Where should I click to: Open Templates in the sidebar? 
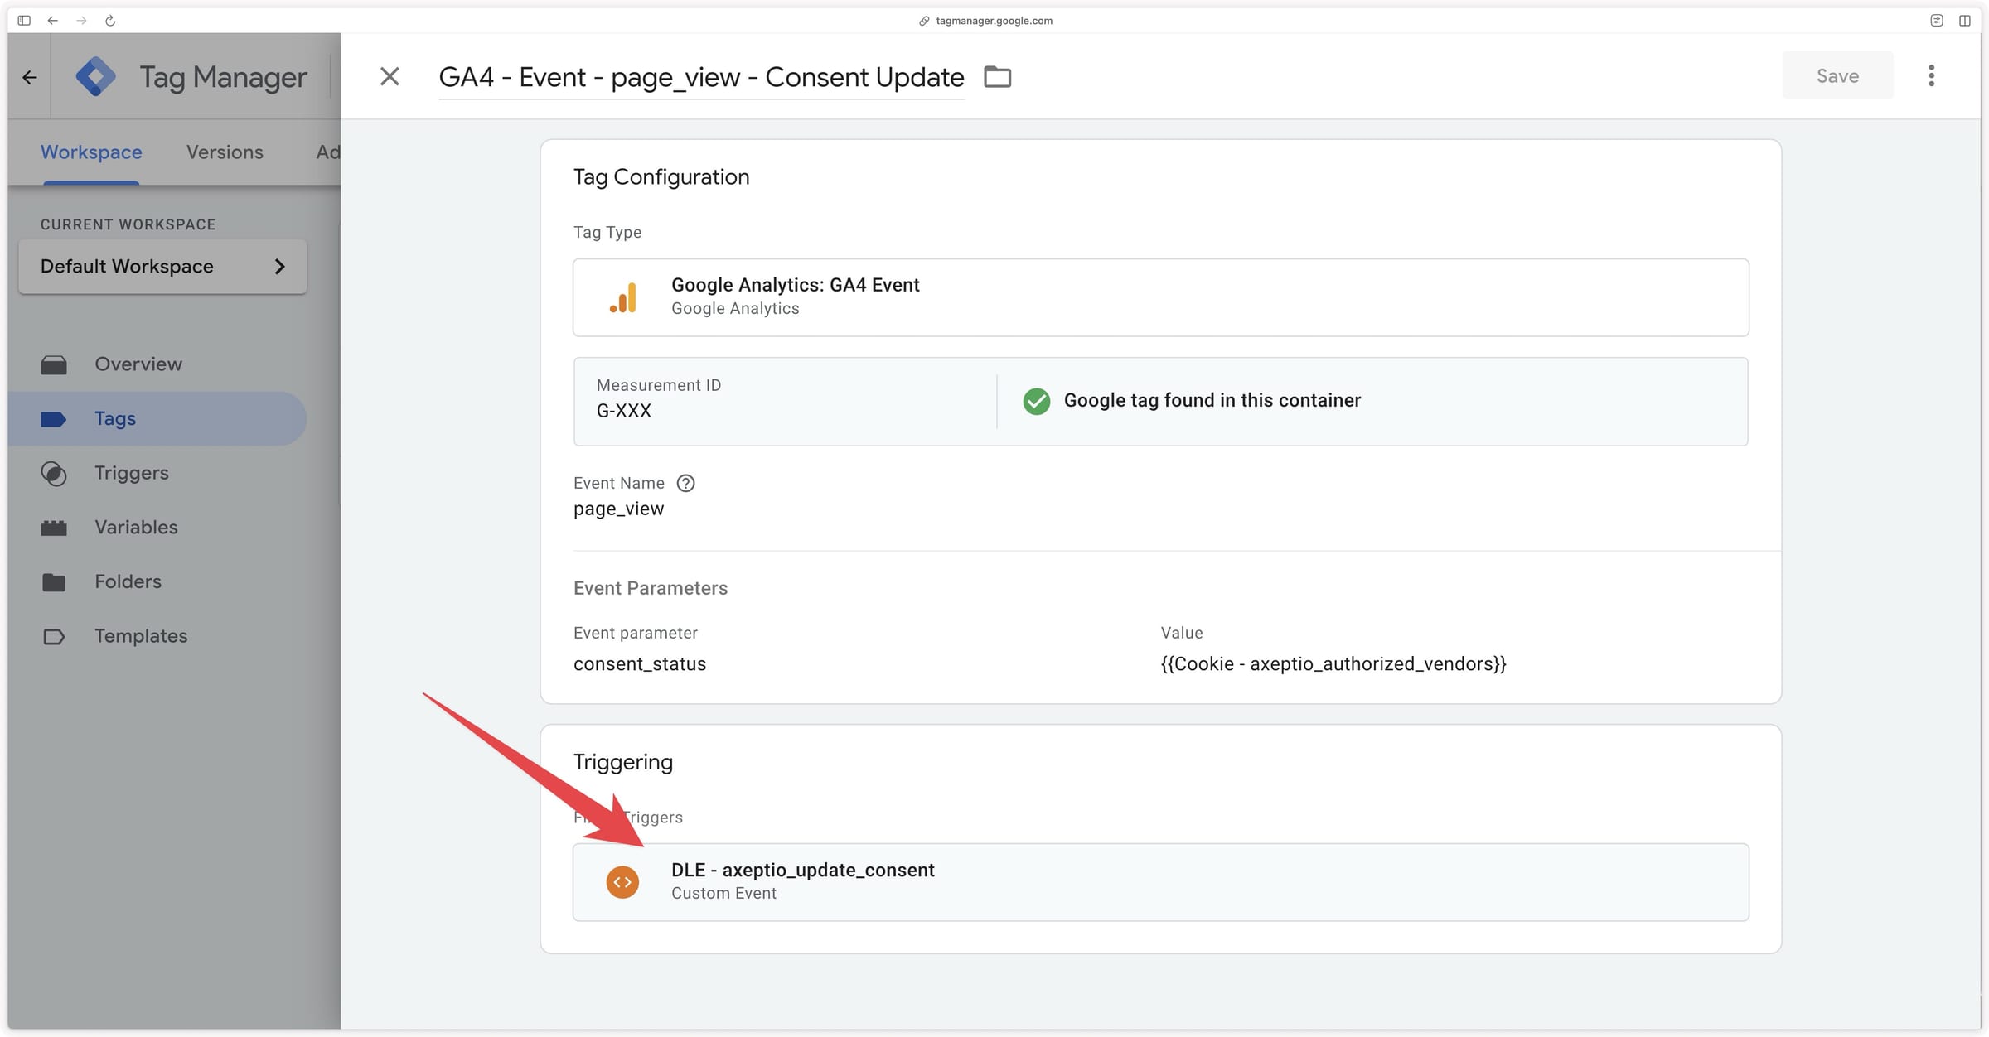[x=157, y=636]
